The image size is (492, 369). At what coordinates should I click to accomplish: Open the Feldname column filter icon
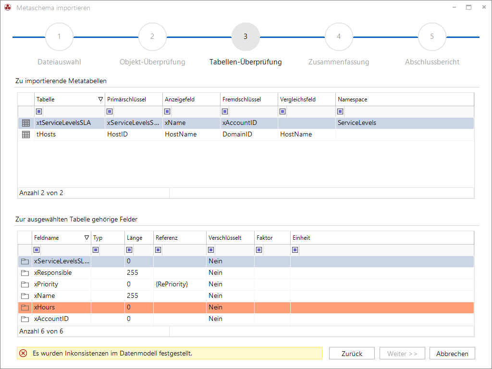tap(37, 250)
